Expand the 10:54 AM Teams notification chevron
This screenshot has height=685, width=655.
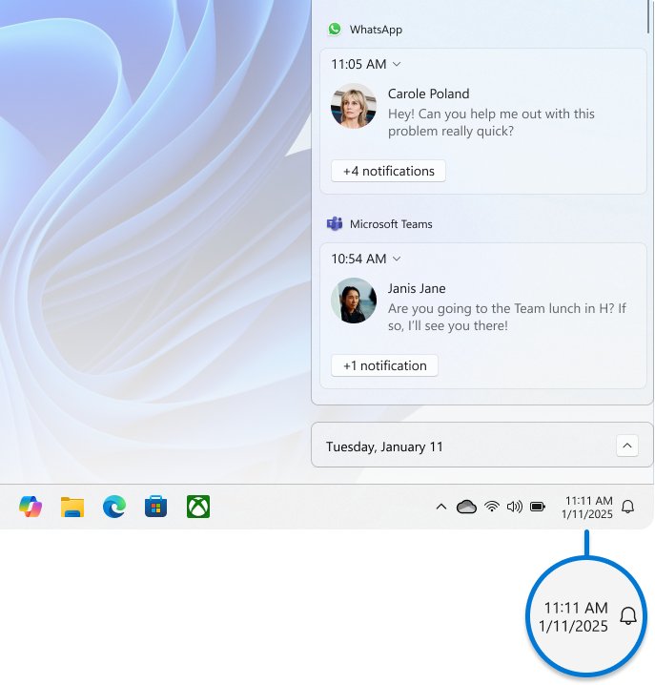(x=397, y=259)
